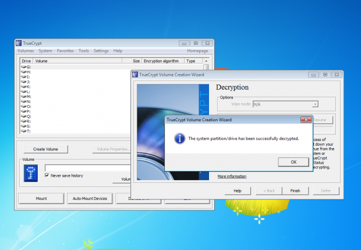Click the Volume Properties button
This screenshot has width=361, height=250.
tap(112, 149)
